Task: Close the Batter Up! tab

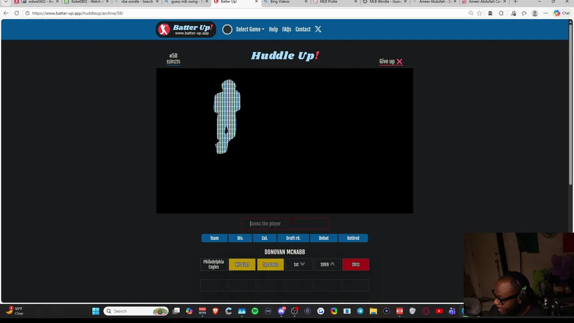Action: pyautogui.click(x=257, y=2)
